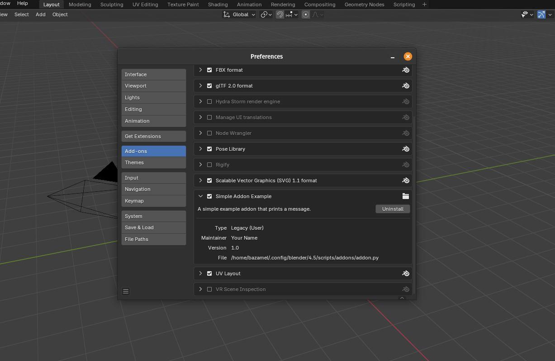
Task: Open the Get Extensions section
Action: coord(154,136)
